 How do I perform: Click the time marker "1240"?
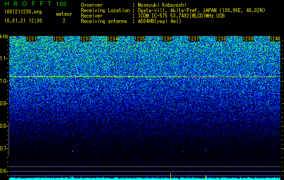(x=275, y=39)
